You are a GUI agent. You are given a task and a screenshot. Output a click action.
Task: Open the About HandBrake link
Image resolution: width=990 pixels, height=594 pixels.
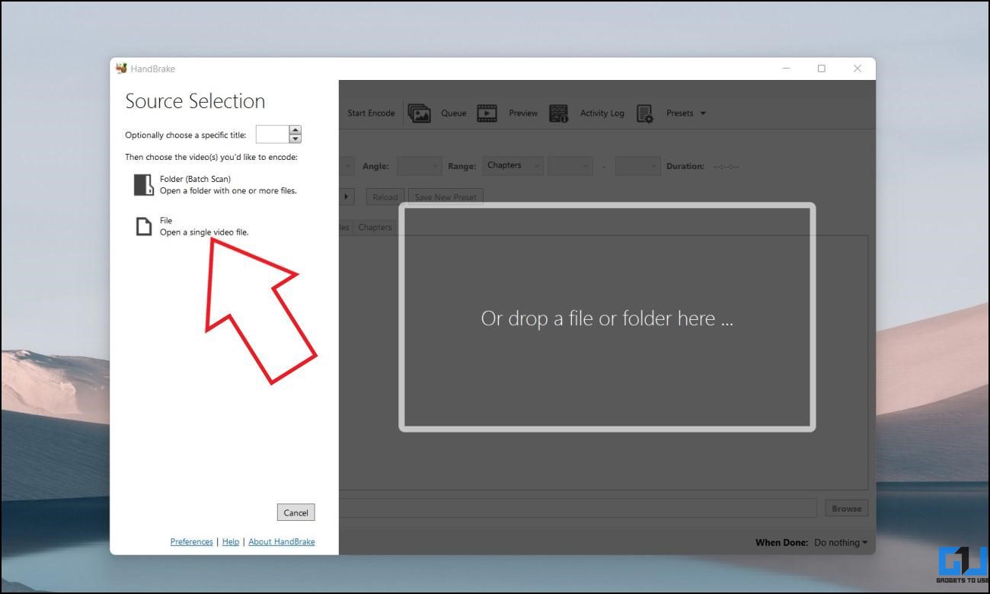tap(282, 542)
